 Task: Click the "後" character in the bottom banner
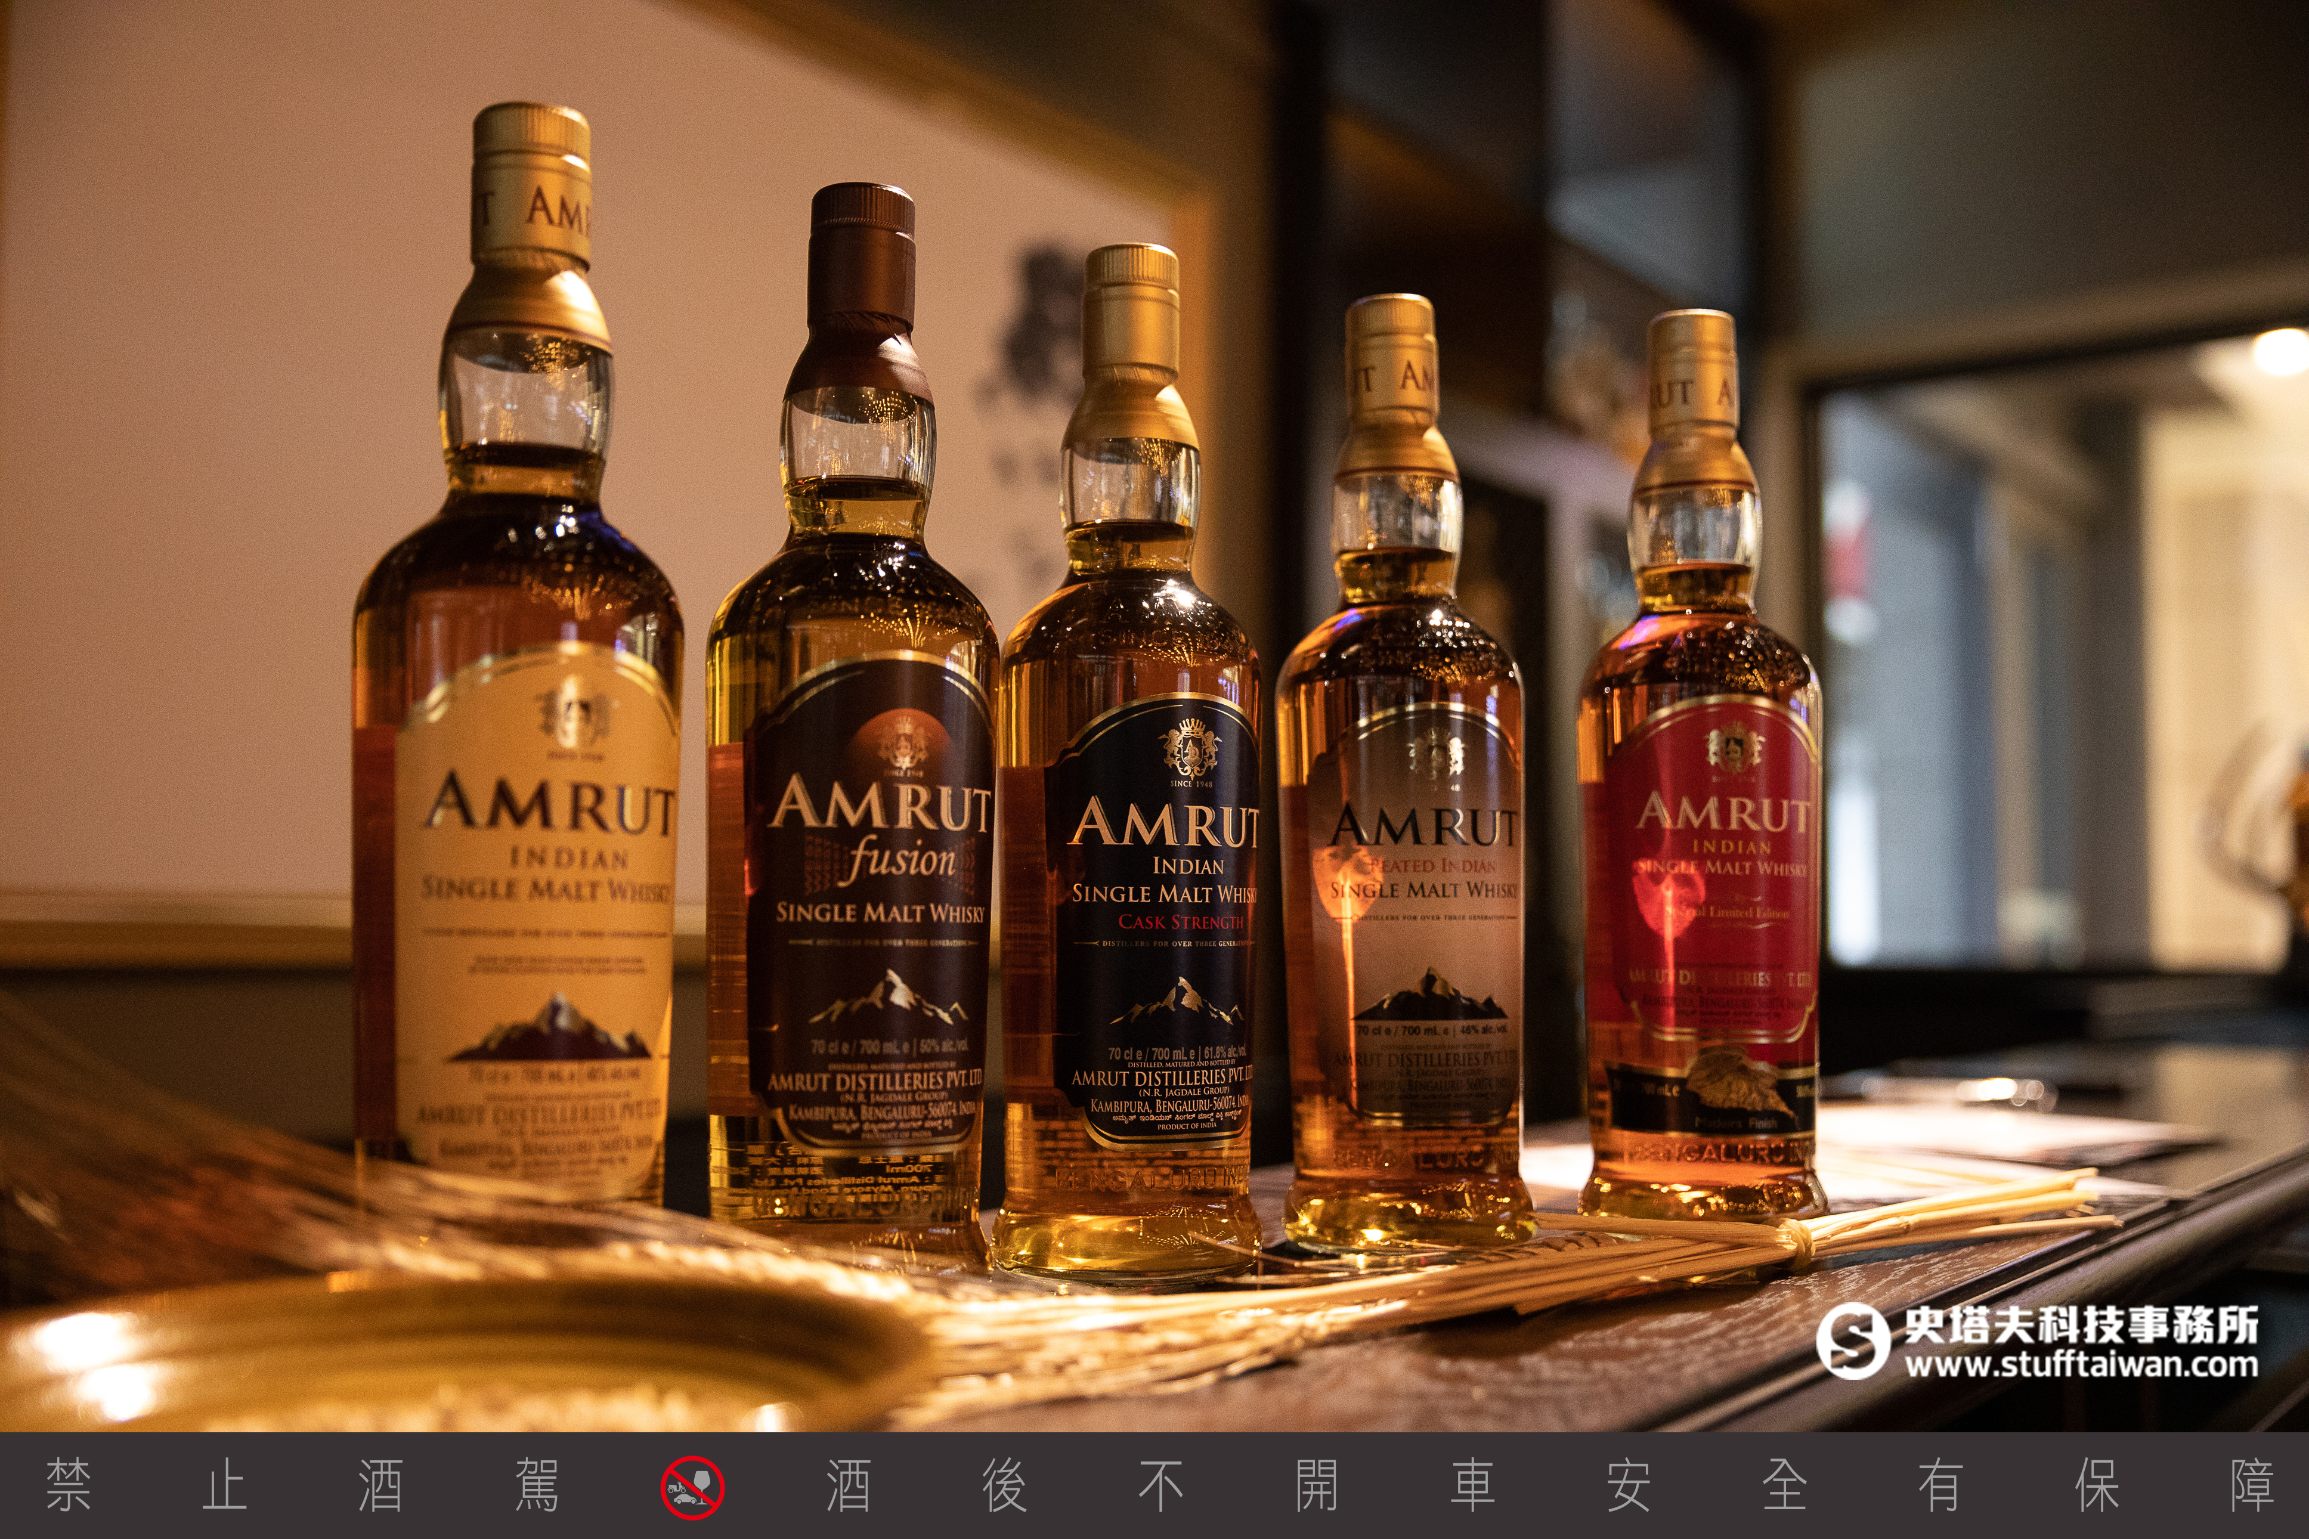[x=1005, y=1486]
